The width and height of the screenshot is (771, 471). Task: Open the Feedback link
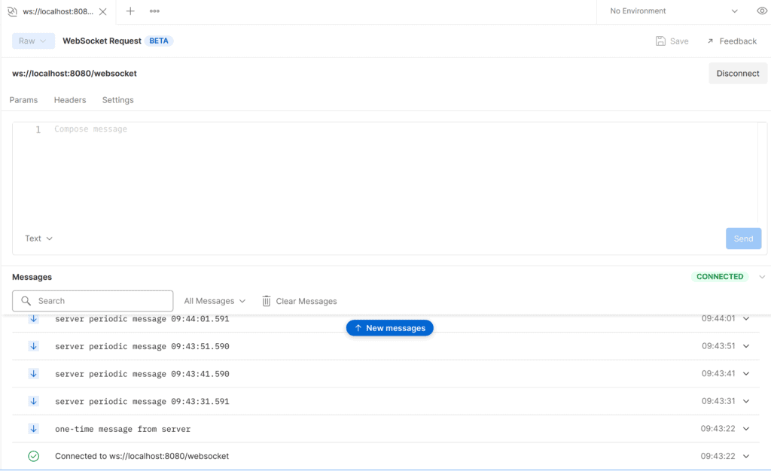[x=731, y=41]
